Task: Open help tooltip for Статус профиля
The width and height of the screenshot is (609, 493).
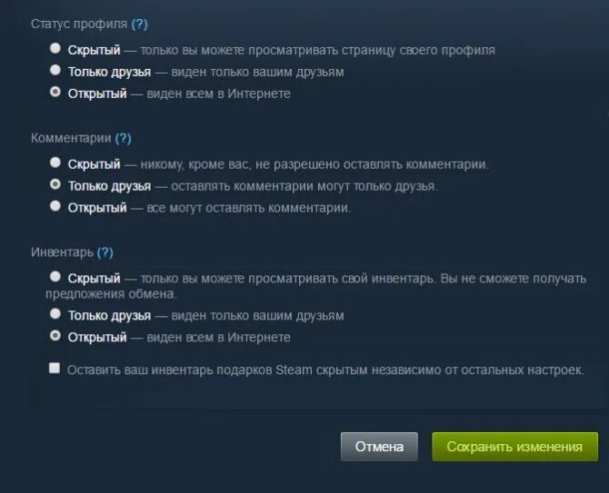Action: 139,24
